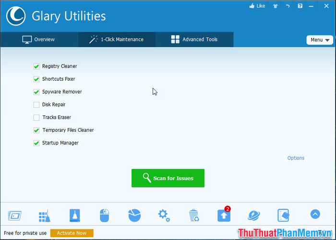This screenshot has height=240, width=336.
Task: Open the context menu manager mouse icon
Action: (105, 215)
